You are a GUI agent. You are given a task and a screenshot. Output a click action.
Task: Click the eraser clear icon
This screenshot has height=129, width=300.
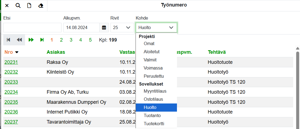coord(41,6)
